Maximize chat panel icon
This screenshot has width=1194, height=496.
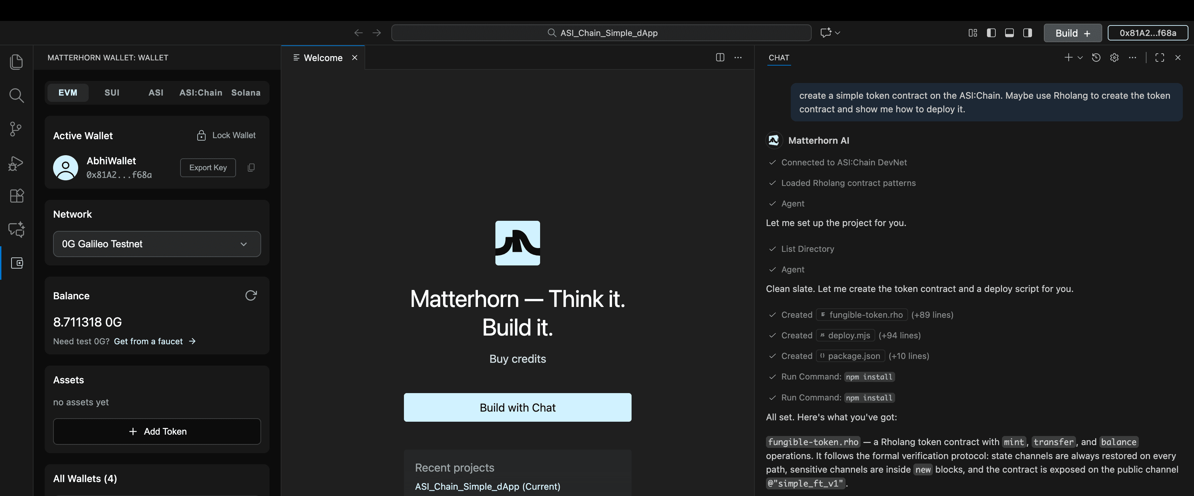coord(1160,58)
